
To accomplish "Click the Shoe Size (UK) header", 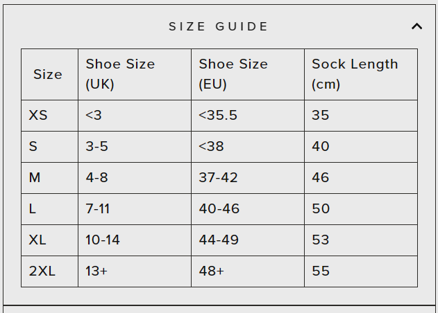I will pos(120,74).
